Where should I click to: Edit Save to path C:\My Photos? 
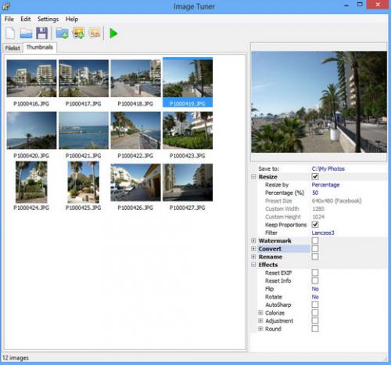(x=328, y=168)
